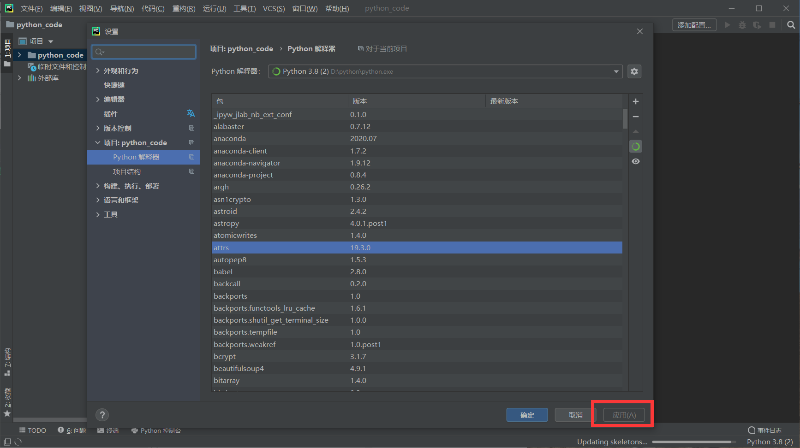The width and height of the screenshot is (800, 448).
Task: Open the 重构(R) menu
Action: point(184,8)
